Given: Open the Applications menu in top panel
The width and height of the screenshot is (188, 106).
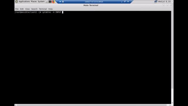Looking at the screenshot, I should pyautogui.click(x=24, y=1).
